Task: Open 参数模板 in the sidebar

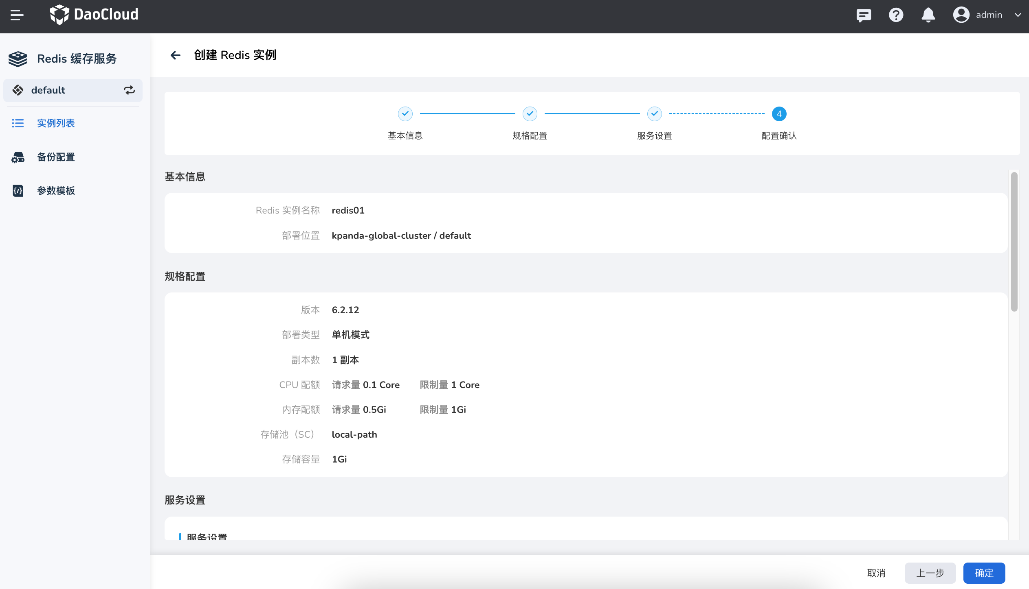Action: click(x=56, y=191)
